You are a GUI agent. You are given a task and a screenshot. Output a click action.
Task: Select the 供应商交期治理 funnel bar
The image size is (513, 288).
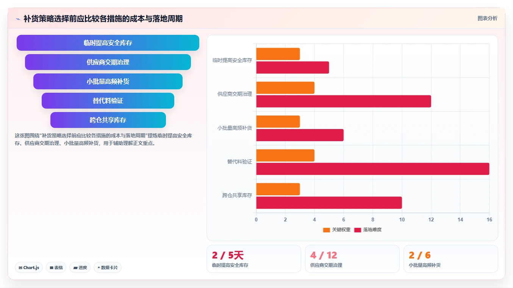pos(108,62)
